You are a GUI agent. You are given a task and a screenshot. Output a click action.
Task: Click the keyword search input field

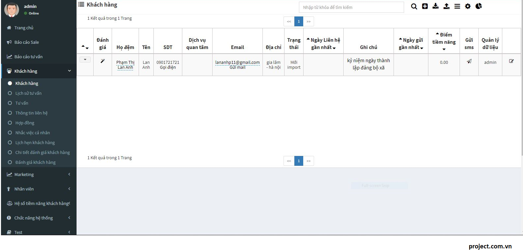point(351,7)
